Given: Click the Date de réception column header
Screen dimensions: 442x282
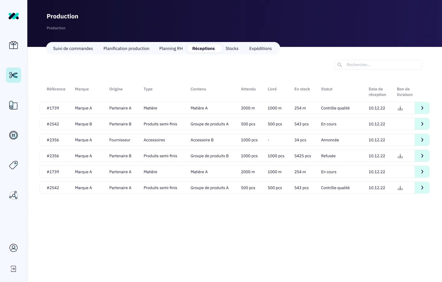Looking at the screenshot, I should click(377, 92).
